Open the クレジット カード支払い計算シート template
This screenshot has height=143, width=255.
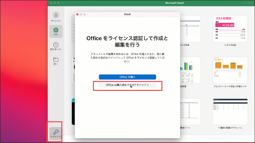coord(230,70)
